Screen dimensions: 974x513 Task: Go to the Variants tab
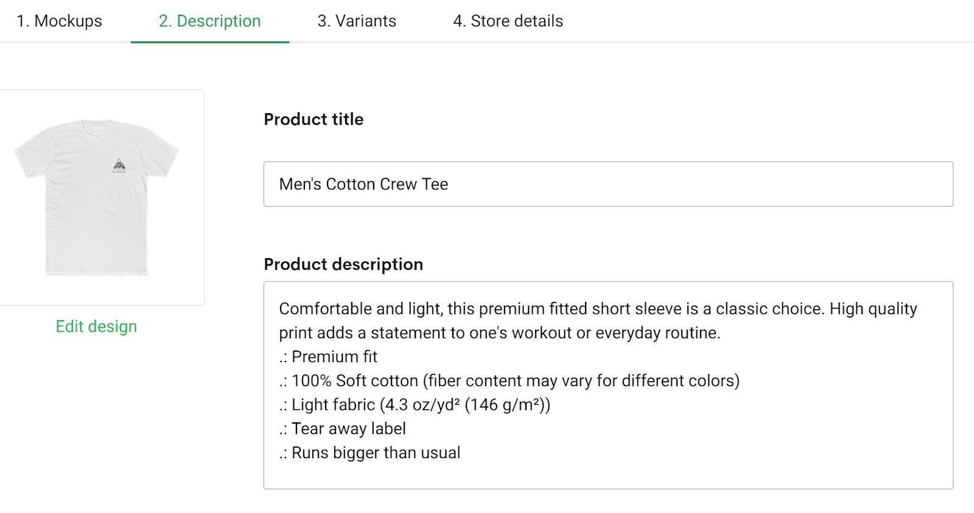click(x=357, y=21)
